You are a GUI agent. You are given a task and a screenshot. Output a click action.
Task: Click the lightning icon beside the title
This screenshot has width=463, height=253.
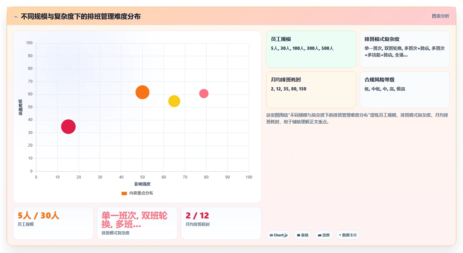[x=16, y=17]
